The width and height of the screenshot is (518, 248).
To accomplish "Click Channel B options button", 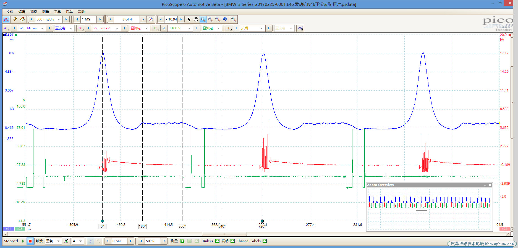I will pos(81,28).
